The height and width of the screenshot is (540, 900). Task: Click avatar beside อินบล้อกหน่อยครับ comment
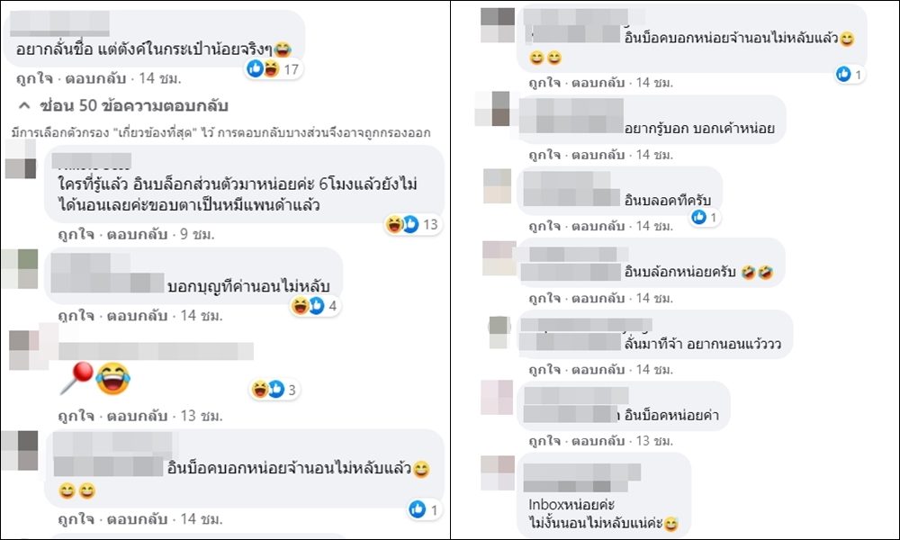click(x=499, y=258)
